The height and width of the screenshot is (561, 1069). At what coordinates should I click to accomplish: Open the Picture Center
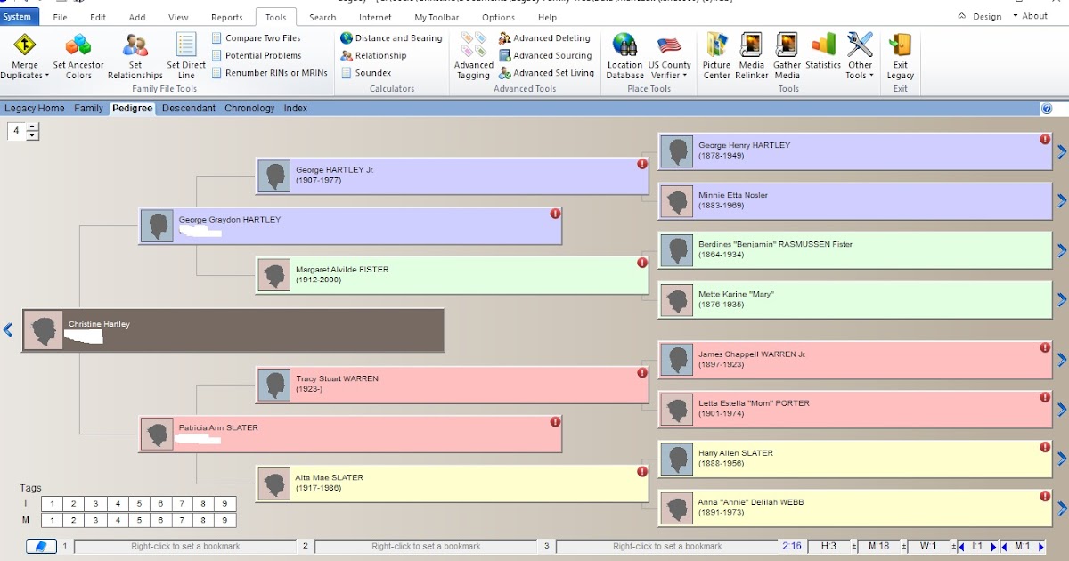point(716,53)
